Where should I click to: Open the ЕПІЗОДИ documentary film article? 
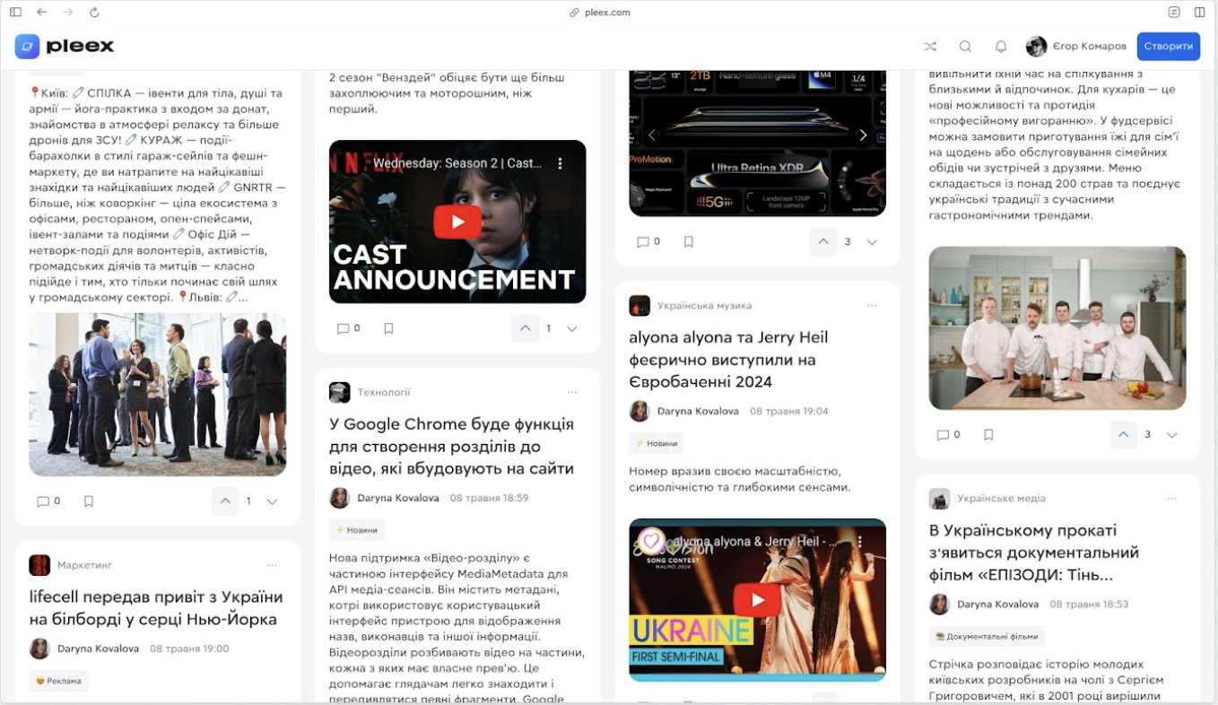point(1034,553)
